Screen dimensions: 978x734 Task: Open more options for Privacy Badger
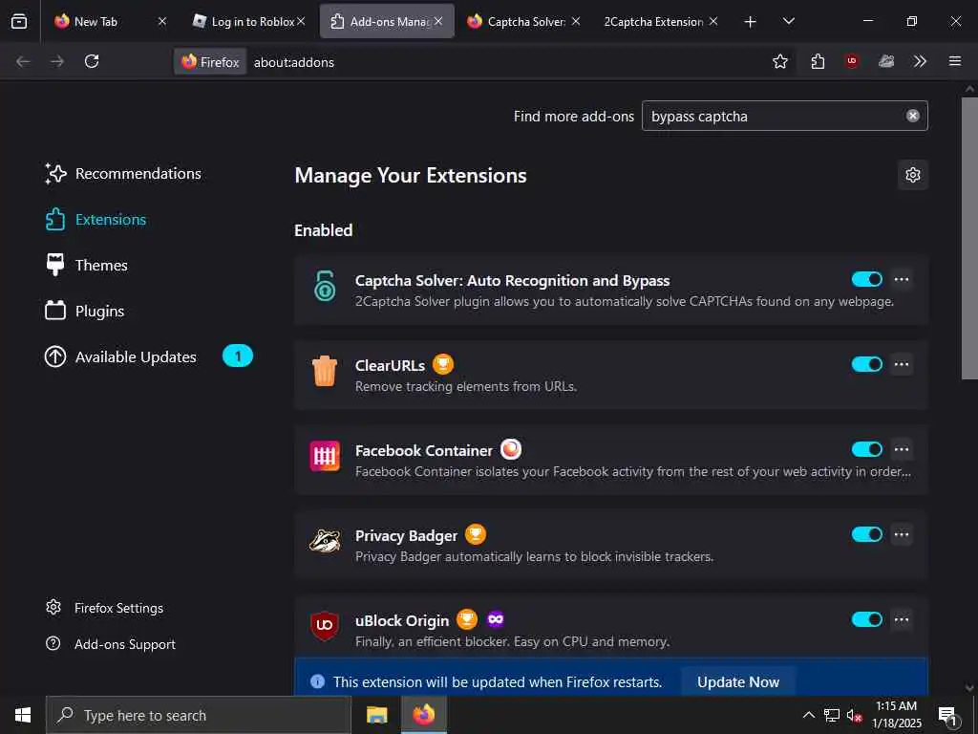[x=902, y=534]
